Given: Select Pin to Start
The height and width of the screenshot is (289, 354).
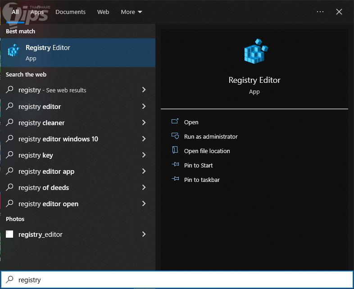Looking at the screenshot, I should [x=199, y=166].
